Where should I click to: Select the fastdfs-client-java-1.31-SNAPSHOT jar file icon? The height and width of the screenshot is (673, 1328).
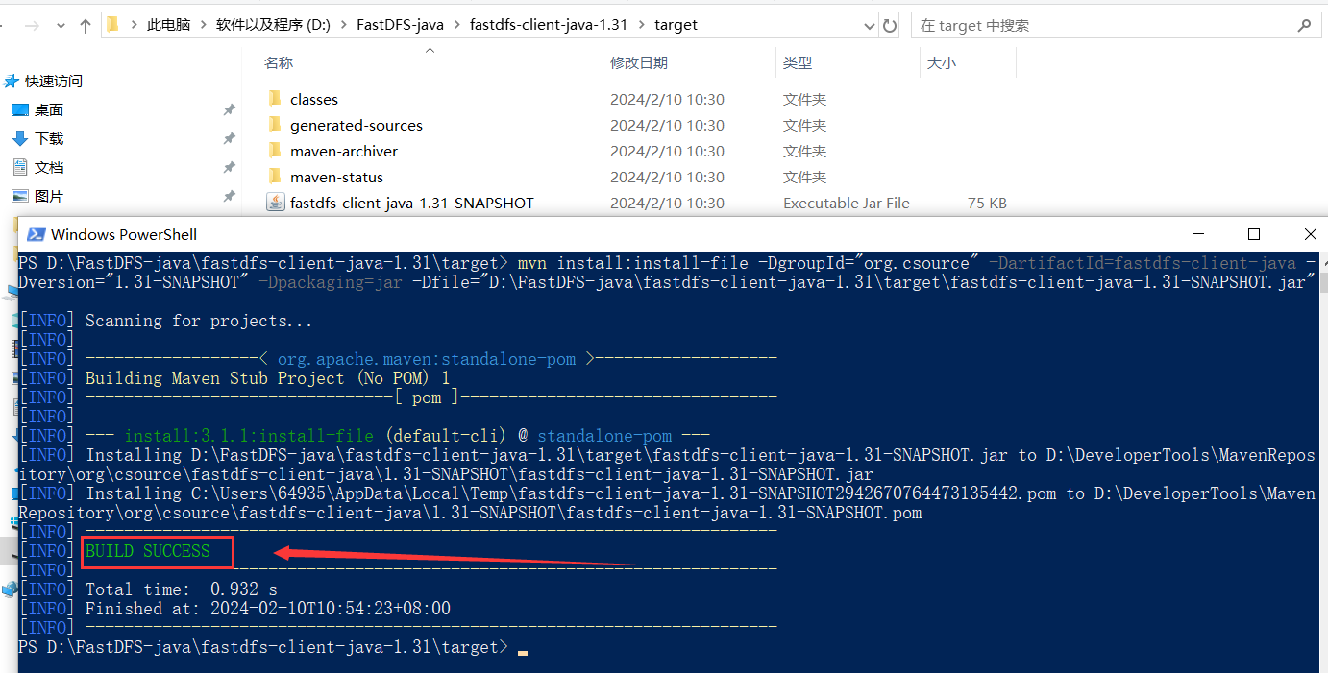tap(275, 203)
